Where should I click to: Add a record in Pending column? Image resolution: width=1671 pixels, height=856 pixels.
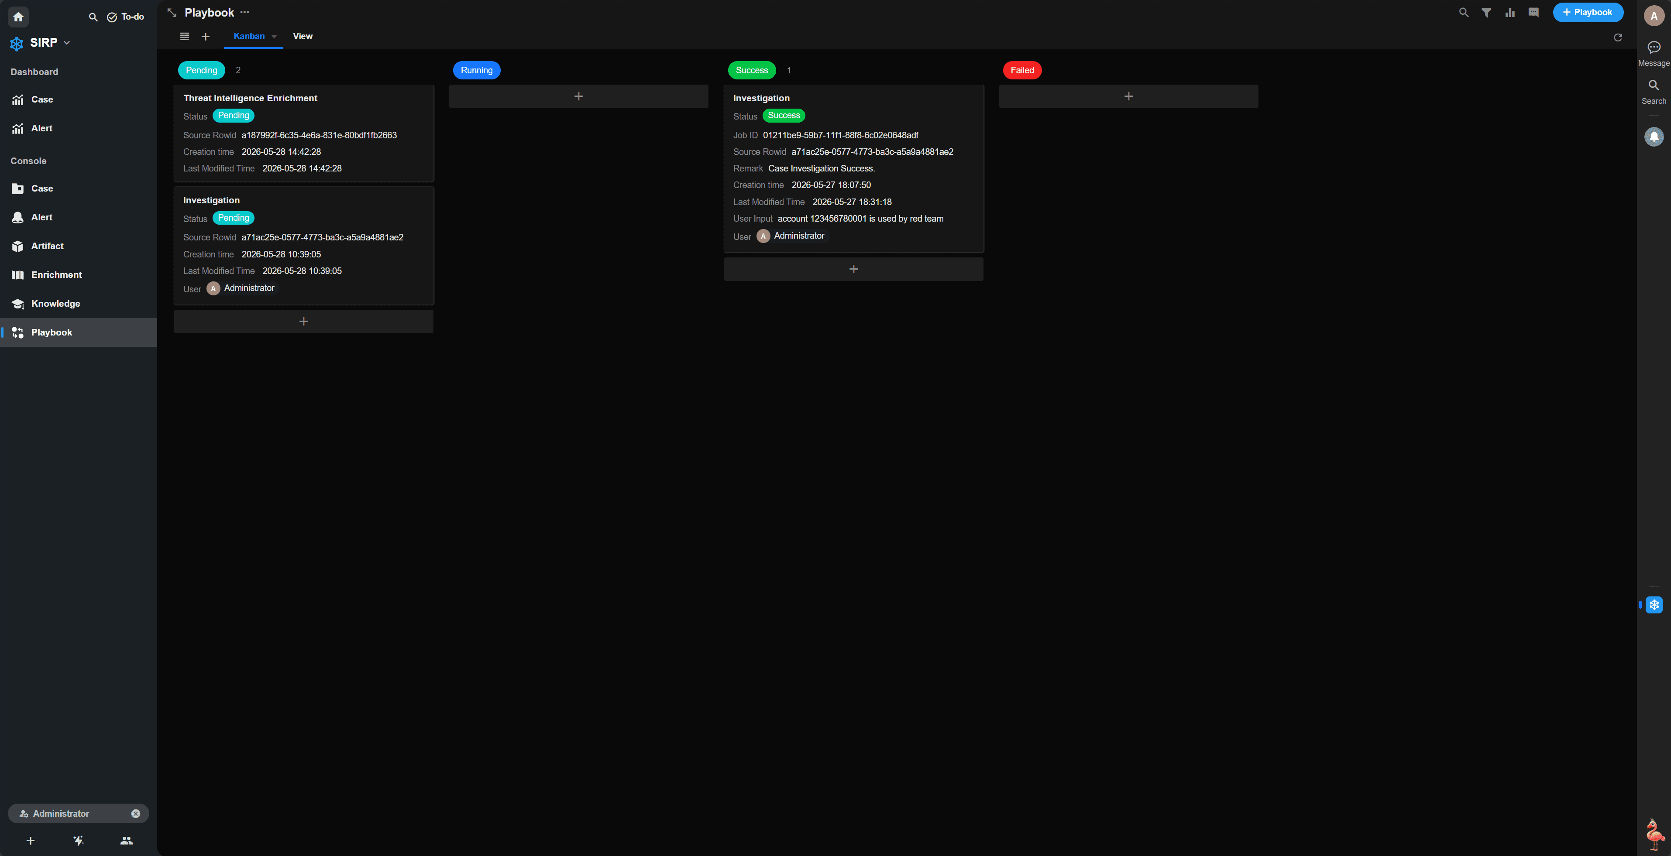[303, 322]
